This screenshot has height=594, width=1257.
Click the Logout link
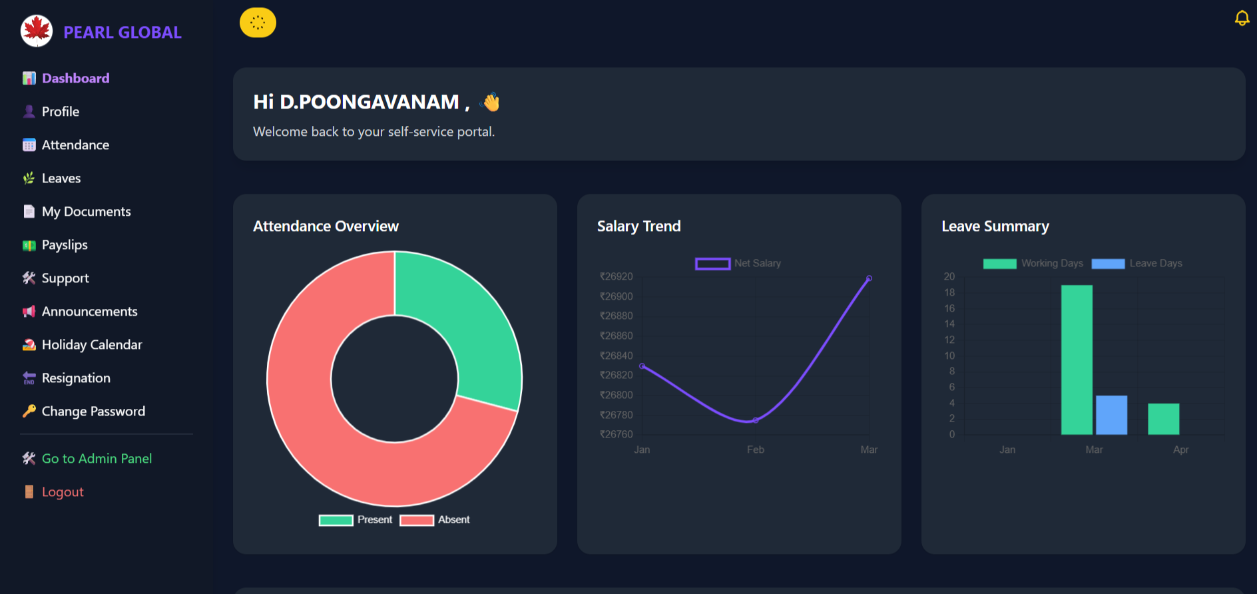pyautogui.click(x=63, y=491)
